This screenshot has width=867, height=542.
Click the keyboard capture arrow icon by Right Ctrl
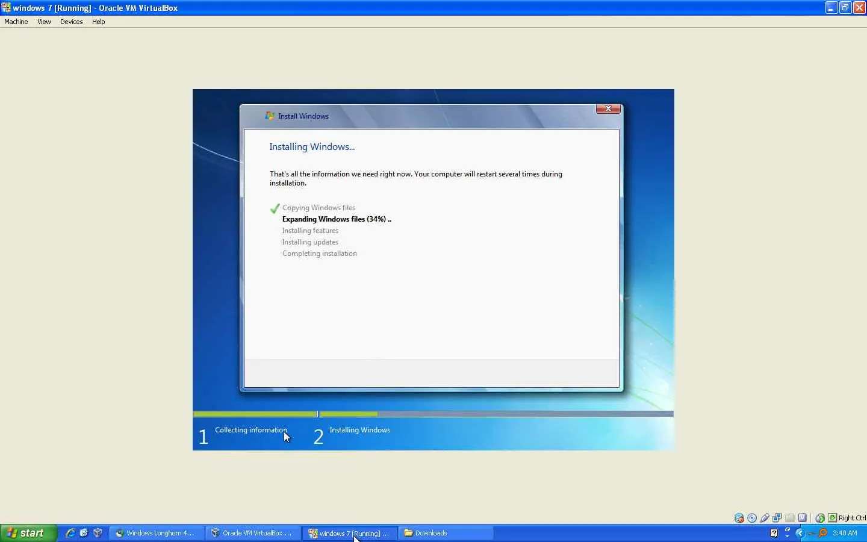[832, 518]
